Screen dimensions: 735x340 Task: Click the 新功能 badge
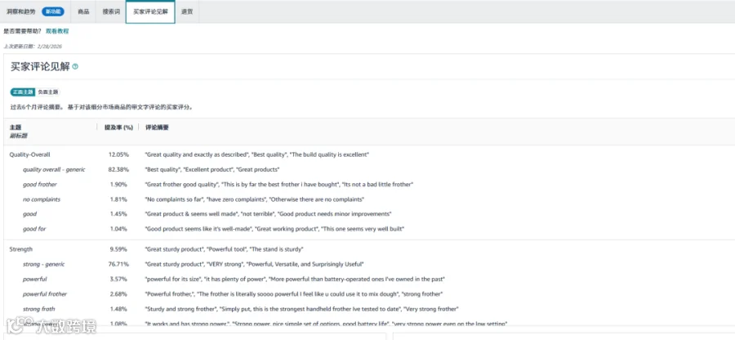click(53, 11)
